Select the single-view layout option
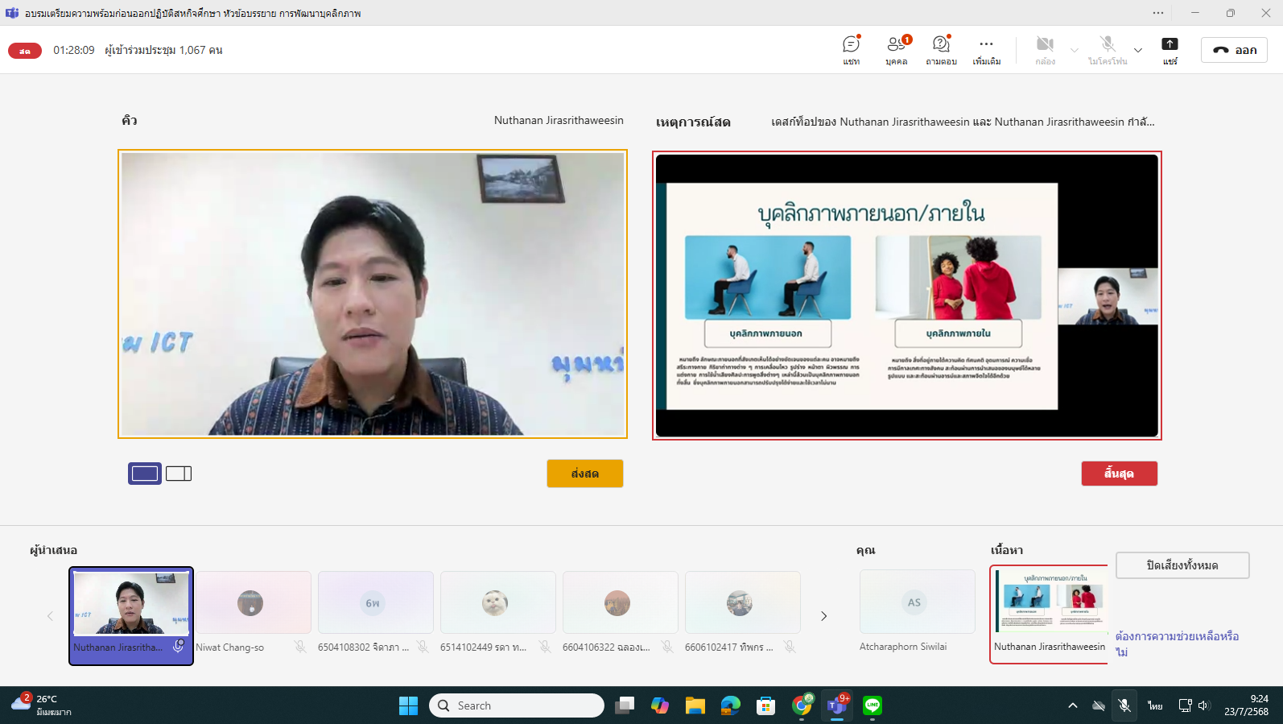The width and height of the screenshot is (1283, 724). [x=145, y=474]
